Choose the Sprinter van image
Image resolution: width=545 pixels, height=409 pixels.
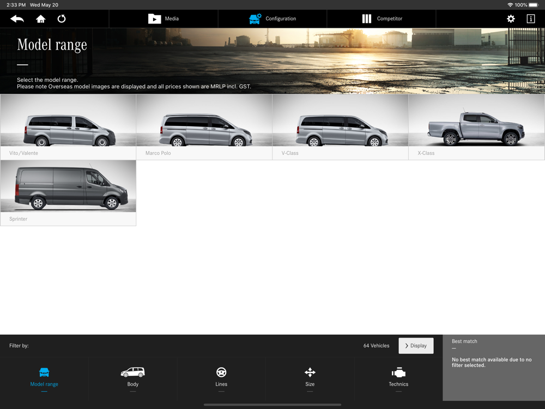69,186
